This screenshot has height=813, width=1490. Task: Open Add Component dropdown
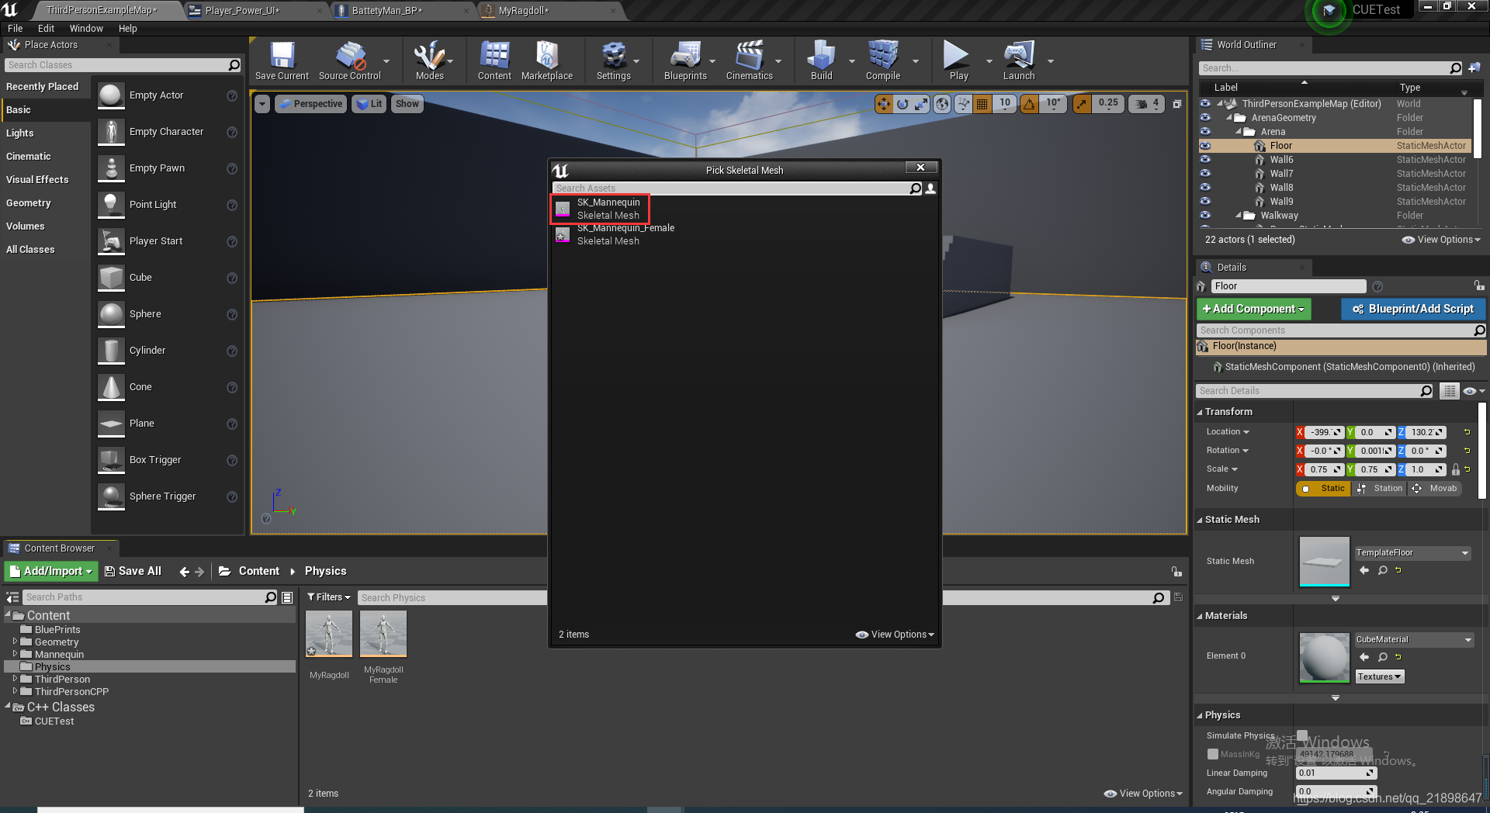[1253, 309]
